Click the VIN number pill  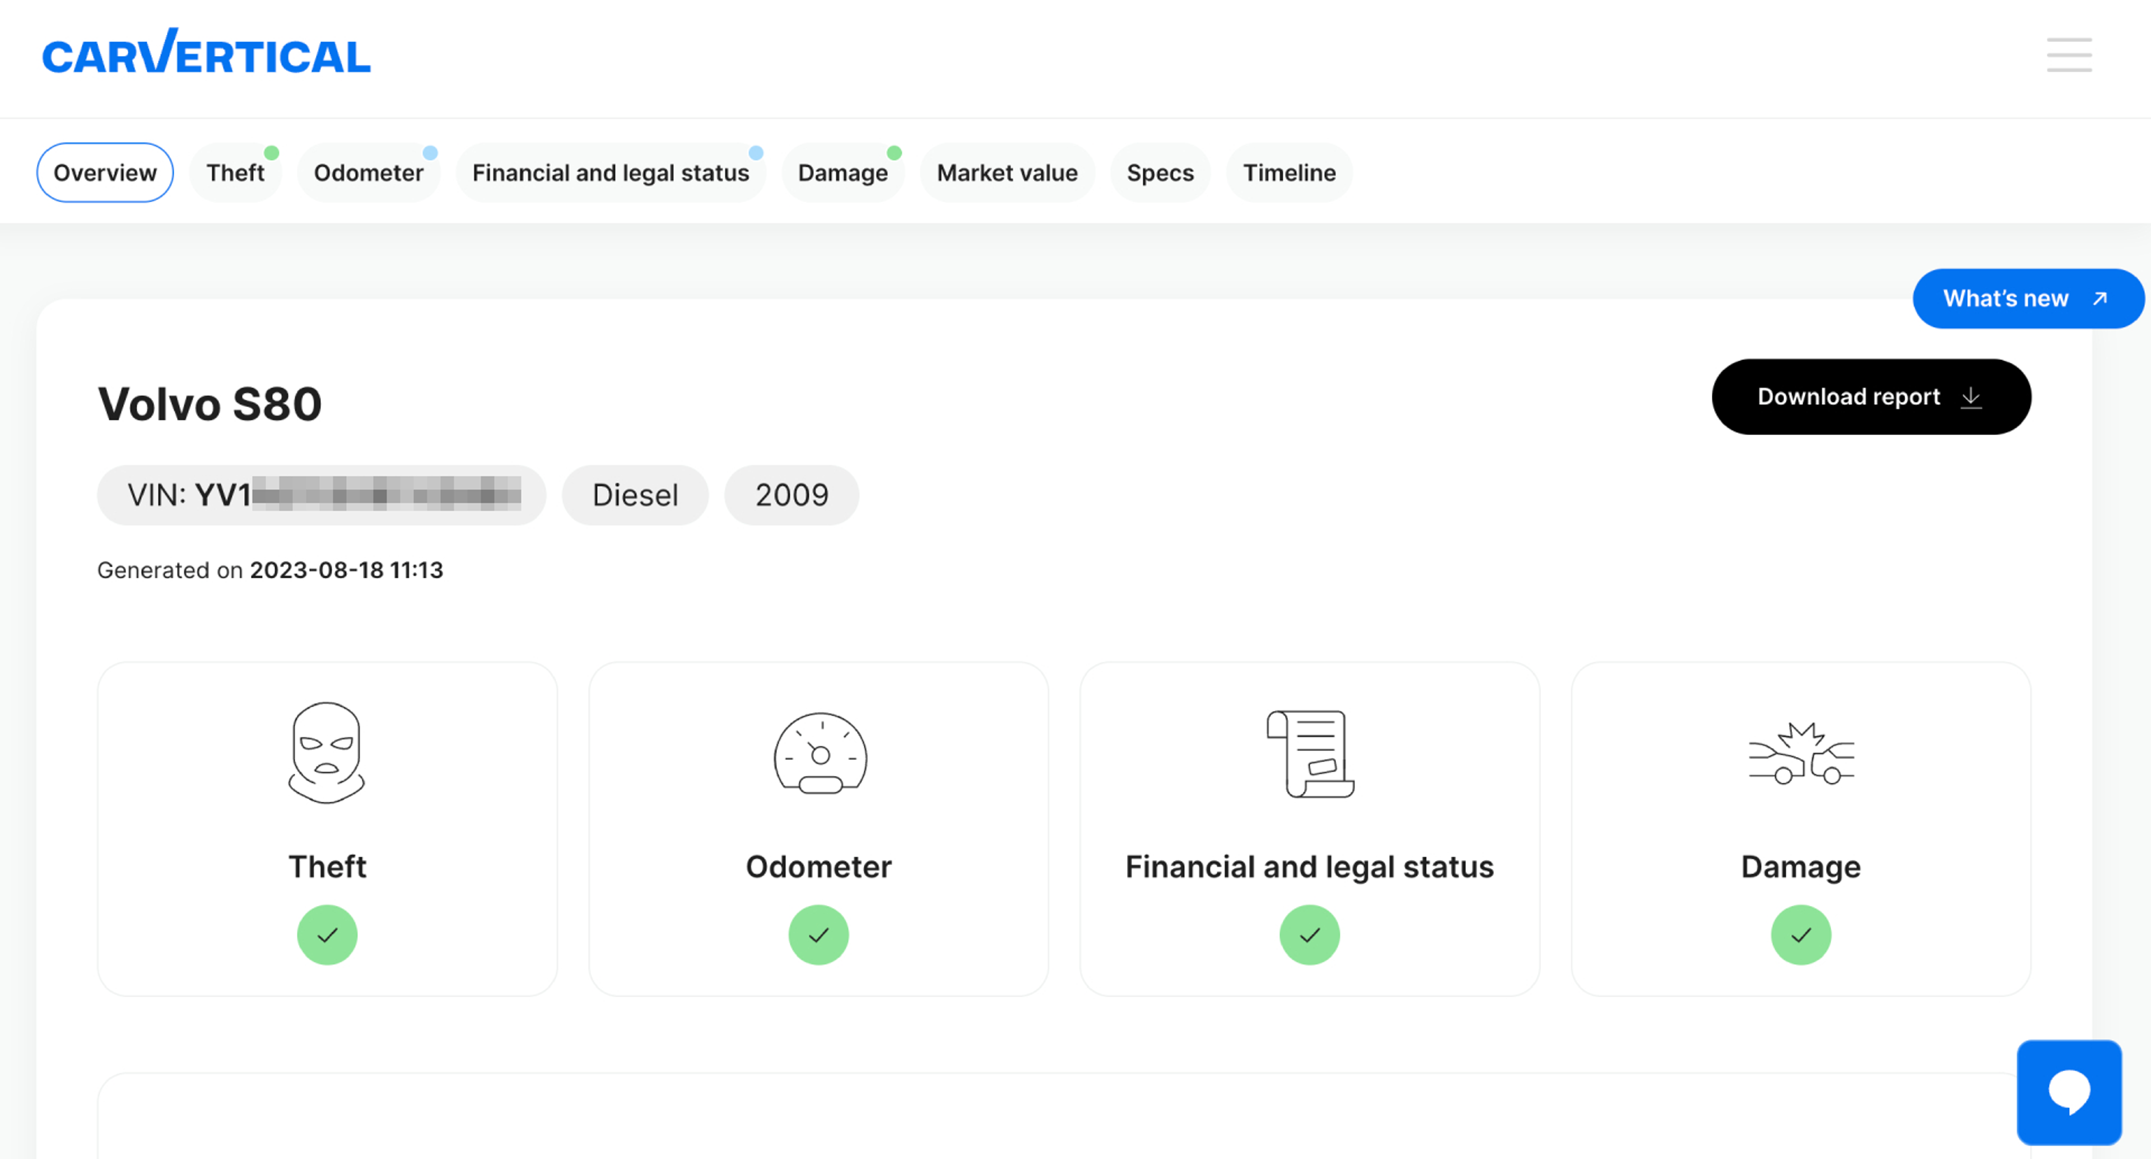(x=322, y=495)
